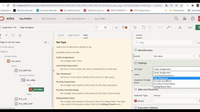Click the APEX search magnifier icon
The width and height of the screenshot is (200, 112).
click(176, 19)
